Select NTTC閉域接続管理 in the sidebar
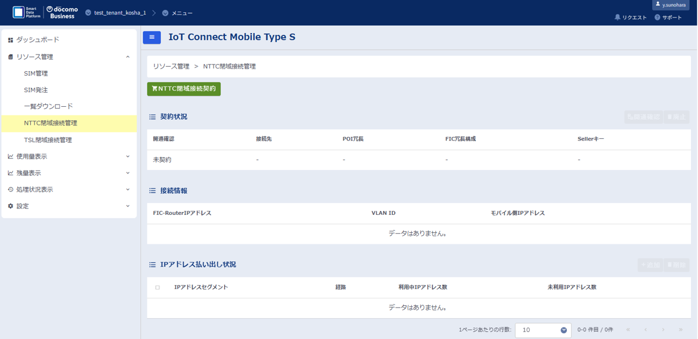Screen dimensions: 698x339 click(69, 123)
